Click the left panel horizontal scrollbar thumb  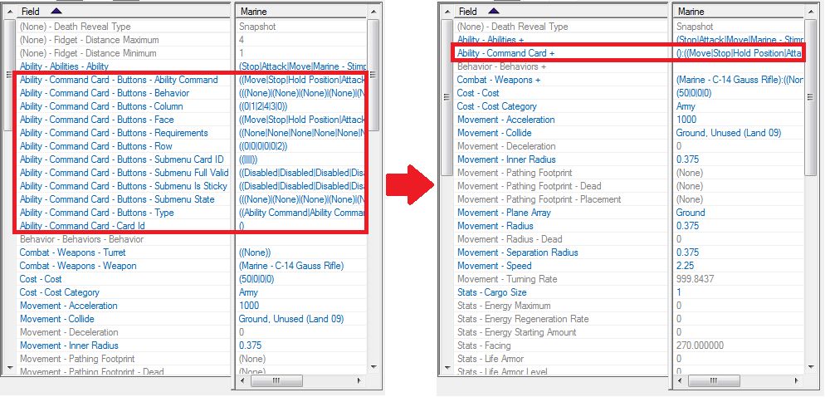point(276,380)
